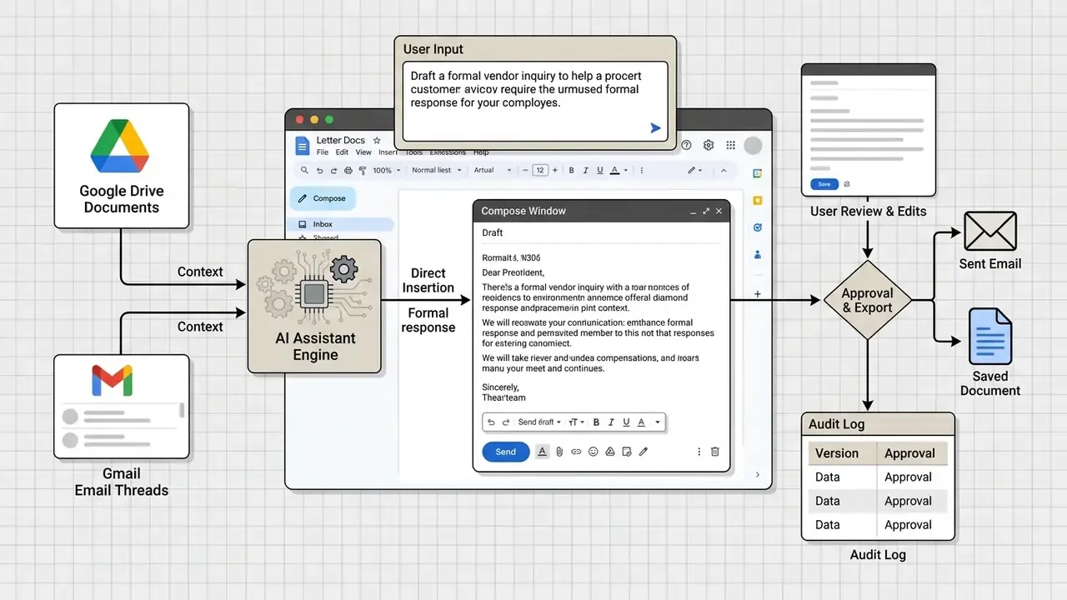
Task: Toggle Italic in Compose Window formatting bar
Action: tap(611, 422)
